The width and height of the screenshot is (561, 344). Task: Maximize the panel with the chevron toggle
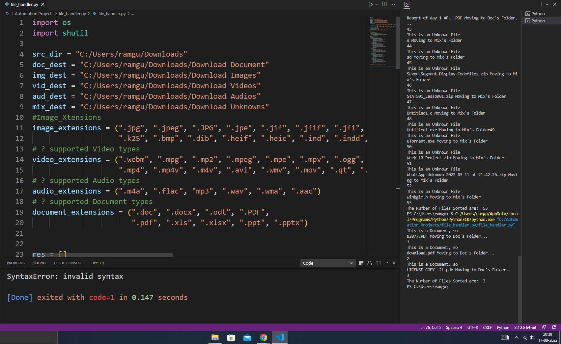(x=386, y=263)
